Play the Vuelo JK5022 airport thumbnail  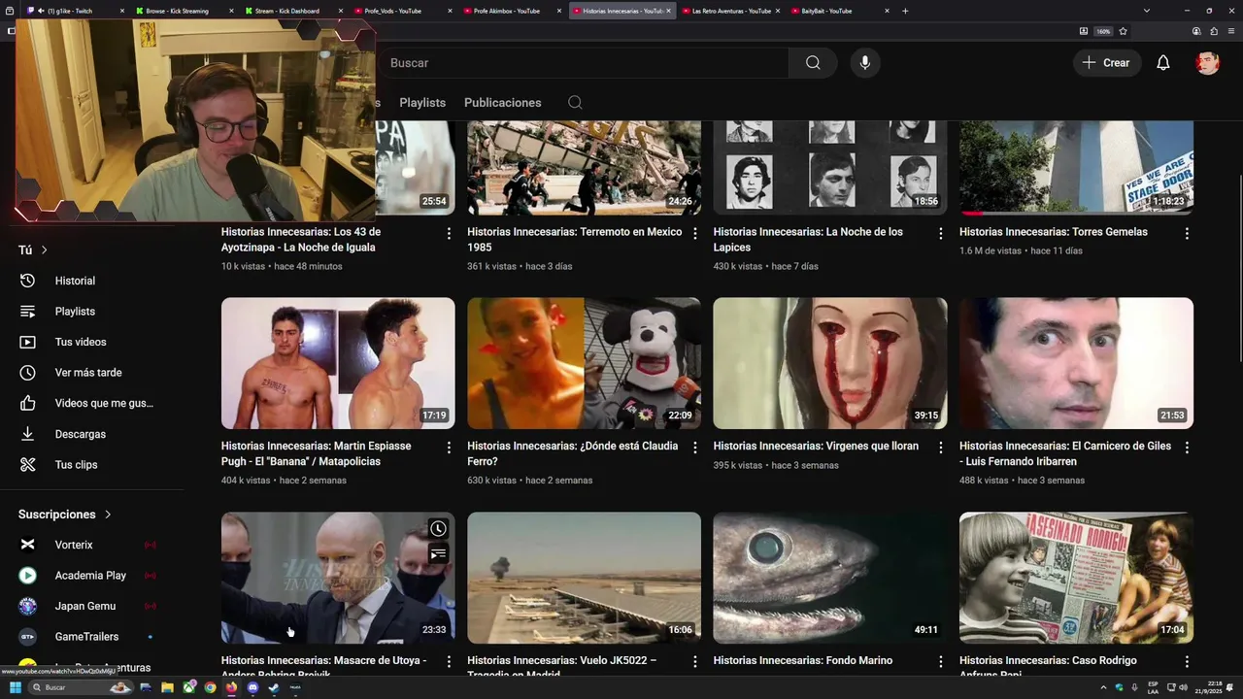coord(584,578)
